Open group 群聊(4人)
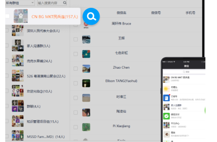Viewport: 217px width, 142px height. tap(33, 106)
